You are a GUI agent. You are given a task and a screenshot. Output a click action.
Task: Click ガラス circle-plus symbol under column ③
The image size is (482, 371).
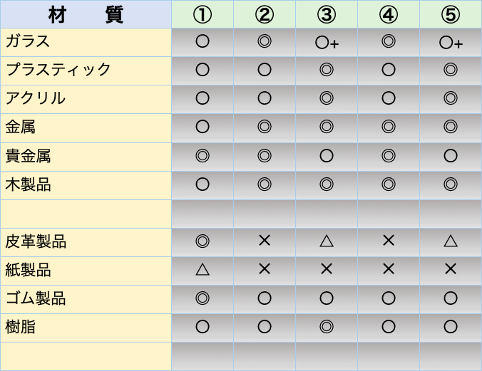pos(327,43)
